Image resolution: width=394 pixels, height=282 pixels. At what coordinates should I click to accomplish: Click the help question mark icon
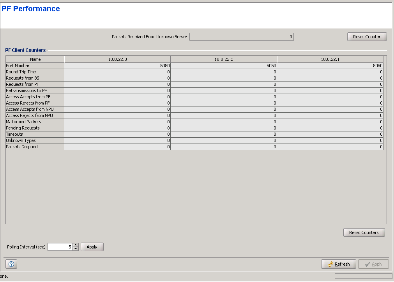(11, 264)
